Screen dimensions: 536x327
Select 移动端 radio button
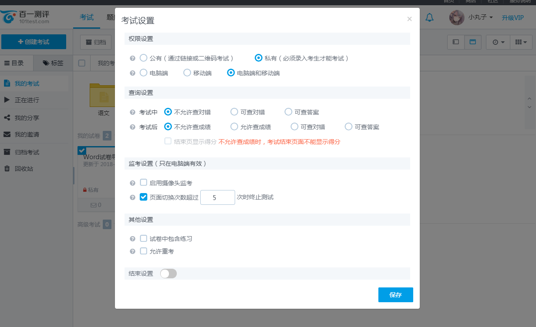click(x=187, y=73)
